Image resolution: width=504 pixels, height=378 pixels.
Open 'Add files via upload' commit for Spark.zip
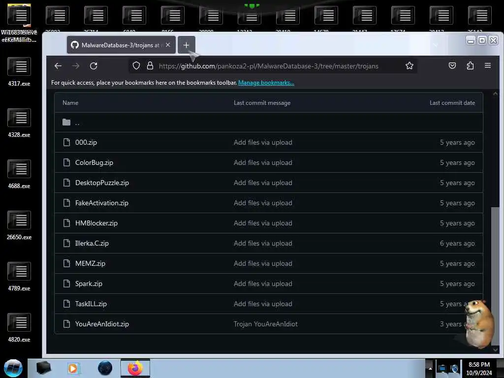tap(263, 284)
